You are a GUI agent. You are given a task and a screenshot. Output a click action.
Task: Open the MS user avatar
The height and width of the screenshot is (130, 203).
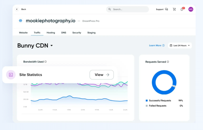[191, 9]
